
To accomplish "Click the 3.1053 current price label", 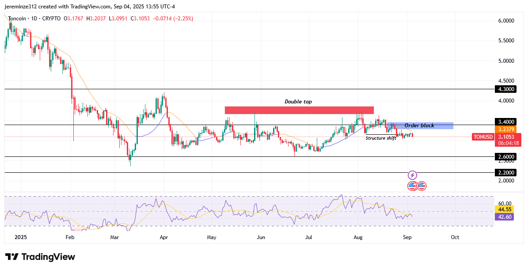I will (x=506, y=137).
